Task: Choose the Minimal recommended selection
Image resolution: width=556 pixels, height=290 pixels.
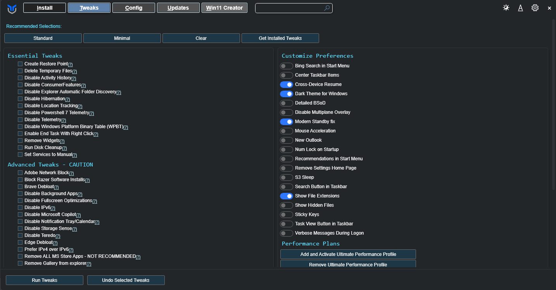Action: (x=122, y=38)
